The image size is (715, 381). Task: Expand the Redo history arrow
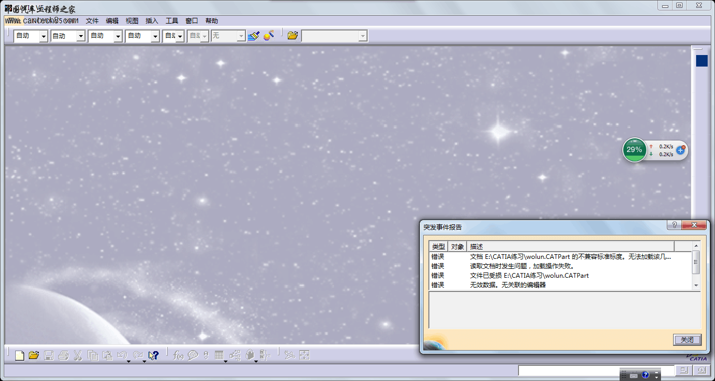pyautogui.click(x=144, y=361)
